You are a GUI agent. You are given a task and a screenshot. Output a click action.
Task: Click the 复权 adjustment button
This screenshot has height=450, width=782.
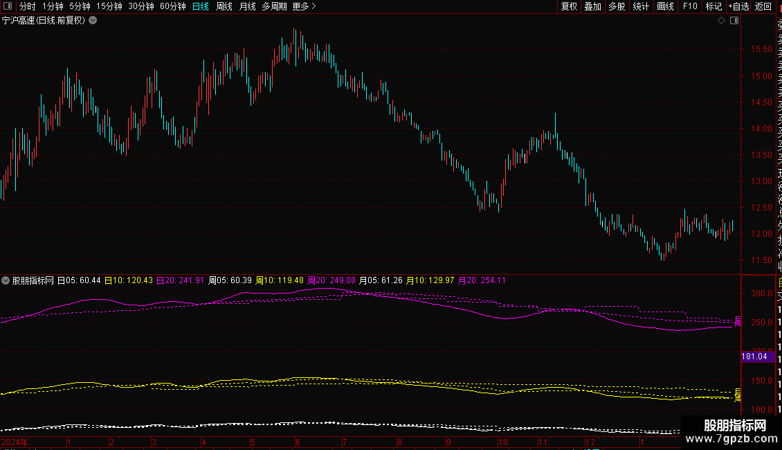pyautogui.click(x=569, y=6)
